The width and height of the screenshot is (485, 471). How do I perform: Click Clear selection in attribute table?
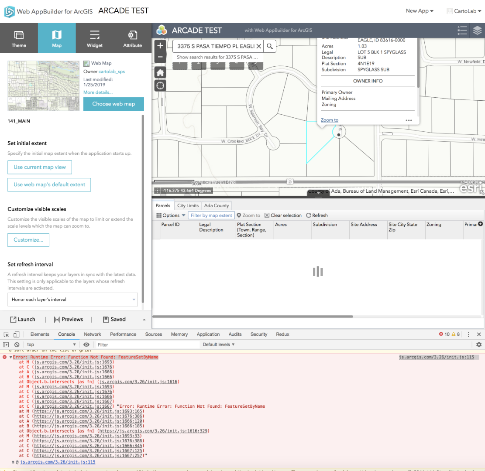pos(283,215)
